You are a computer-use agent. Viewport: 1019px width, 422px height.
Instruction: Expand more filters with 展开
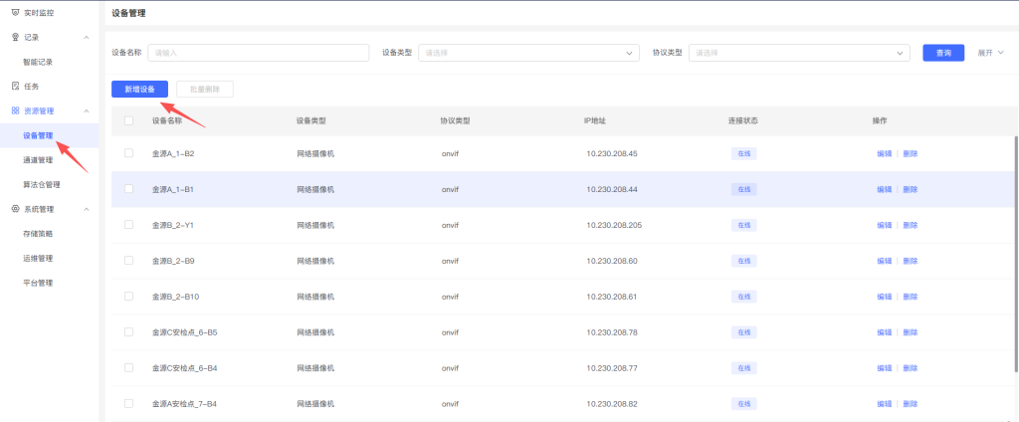click(990, 53)
